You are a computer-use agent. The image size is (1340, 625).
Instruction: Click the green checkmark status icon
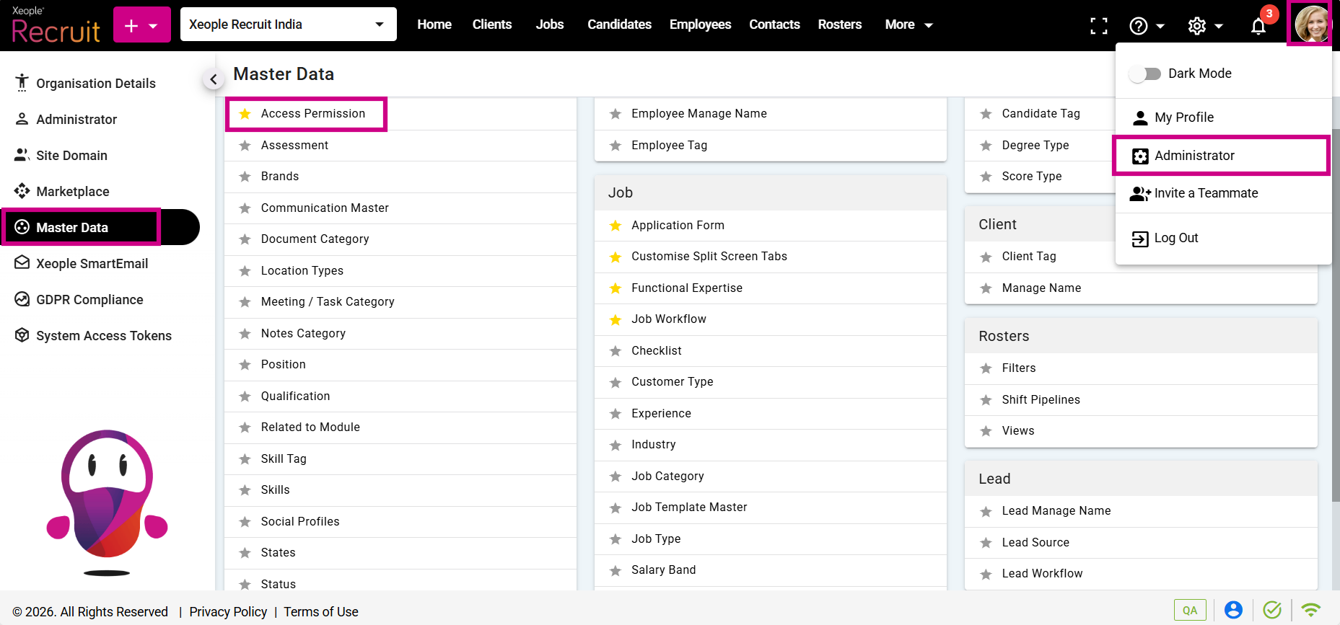click(x=1272, y=610)
